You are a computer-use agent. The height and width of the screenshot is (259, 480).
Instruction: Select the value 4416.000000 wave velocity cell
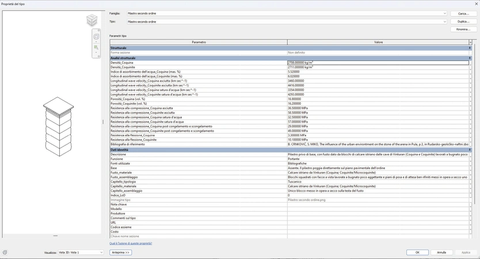point(378,85)
